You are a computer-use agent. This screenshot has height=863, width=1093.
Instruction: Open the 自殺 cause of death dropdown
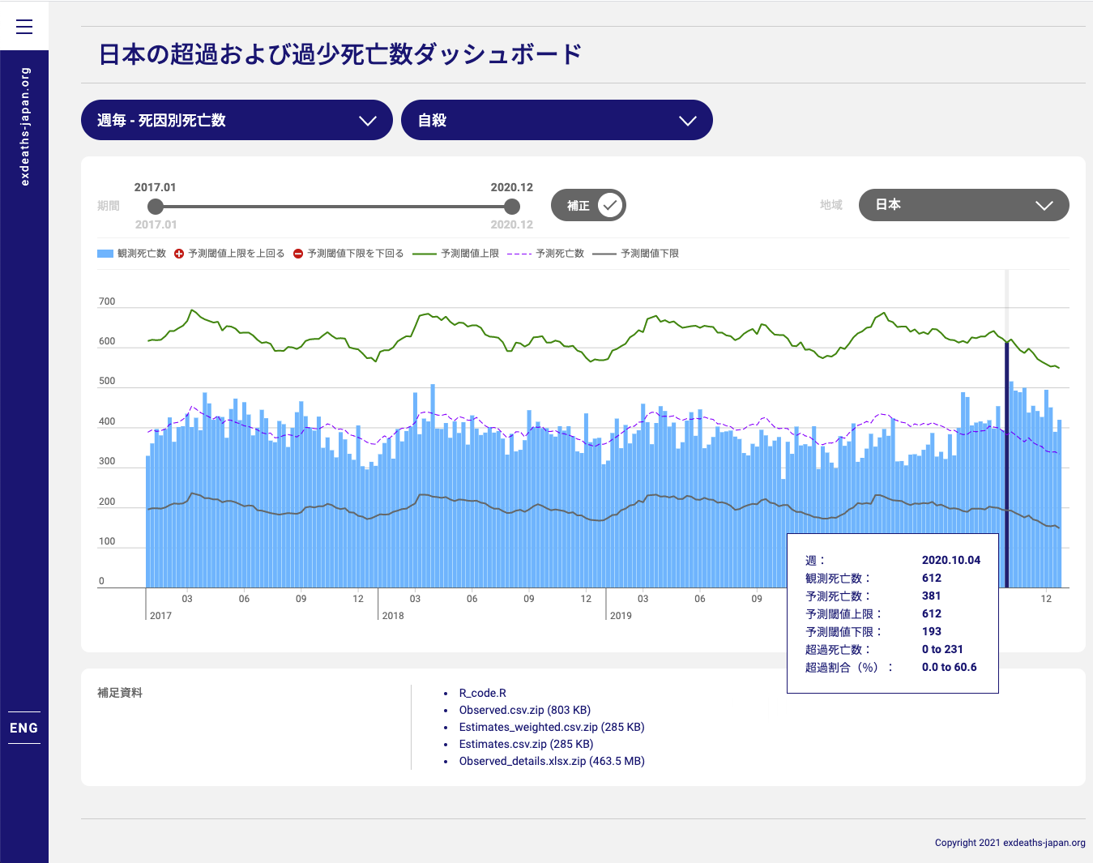[x=557, y=120]
